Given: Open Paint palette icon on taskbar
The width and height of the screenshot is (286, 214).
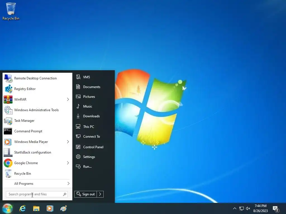Looking at the screenshot, I should pos(63,208).
